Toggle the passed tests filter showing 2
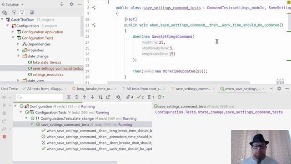 (140, 97)
